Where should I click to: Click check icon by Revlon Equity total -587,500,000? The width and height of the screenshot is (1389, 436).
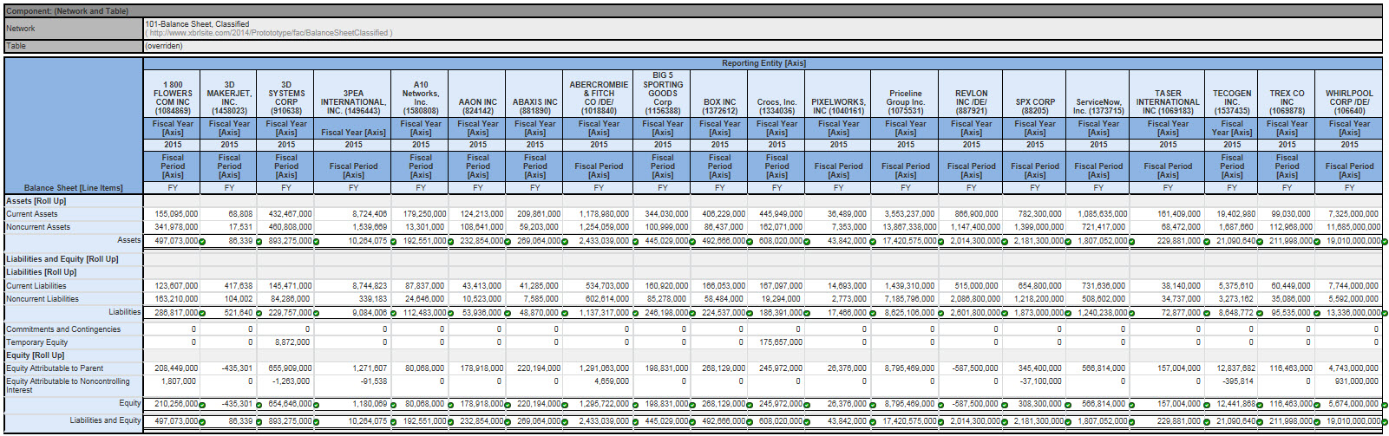1005,405
